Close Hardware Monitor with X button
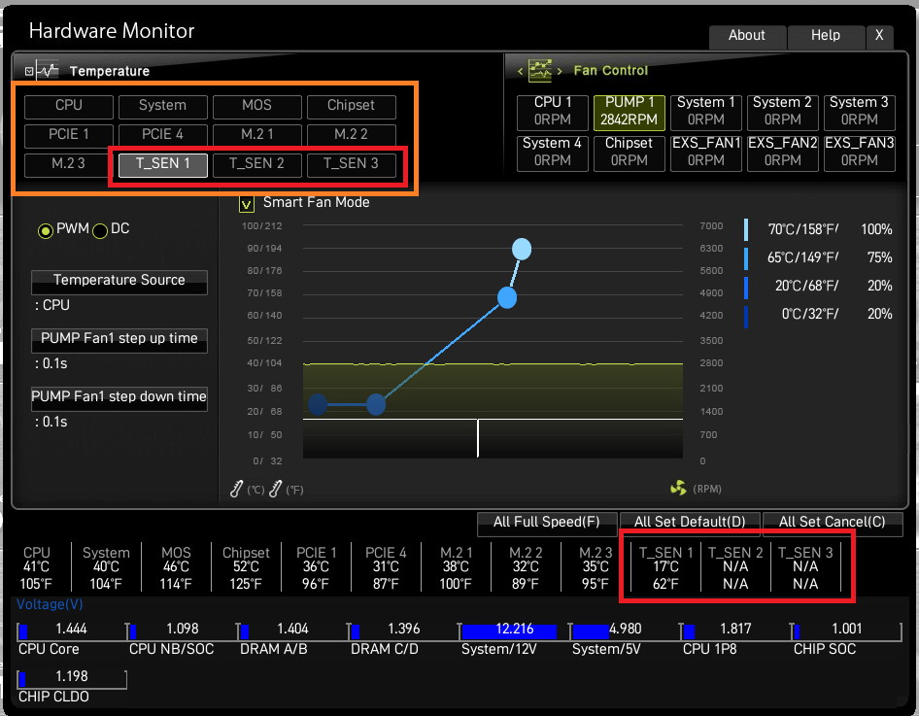The height and width of the screenshot is (716, 919). point(879,36)
